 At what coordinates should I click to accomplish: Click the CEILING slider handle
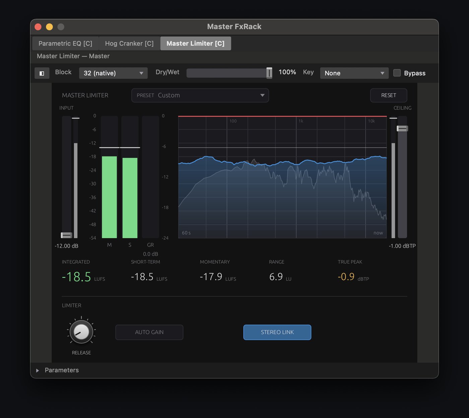click(x=402, y=128)
